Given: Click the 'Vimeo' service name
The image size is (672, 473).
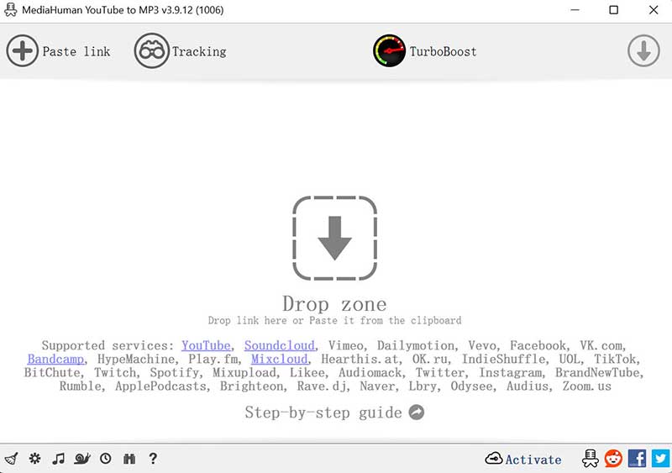Looking at the screenshot, I should pos(345,345).
